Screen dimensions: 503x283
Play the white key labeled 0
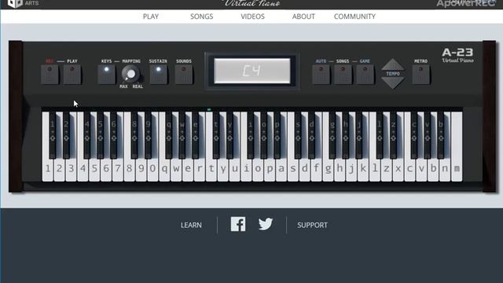point(153,168)
